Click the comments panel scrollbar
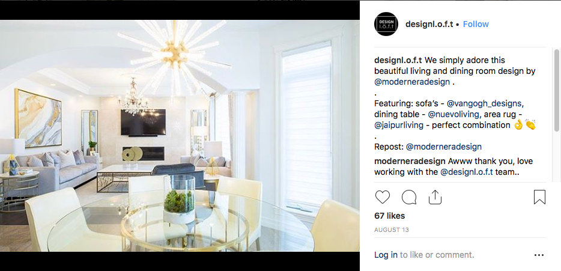Screen dimensions: 561x271 point(556,90)
